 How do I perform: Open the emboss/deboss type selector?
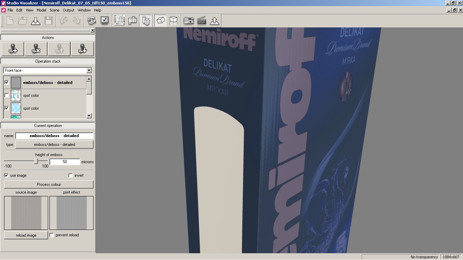pyautogui.click(x=54, y=145)
